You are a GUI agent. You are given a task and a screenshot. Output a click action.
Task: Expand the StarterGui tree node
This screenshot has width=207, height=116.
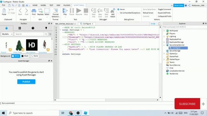coord(164,54)
